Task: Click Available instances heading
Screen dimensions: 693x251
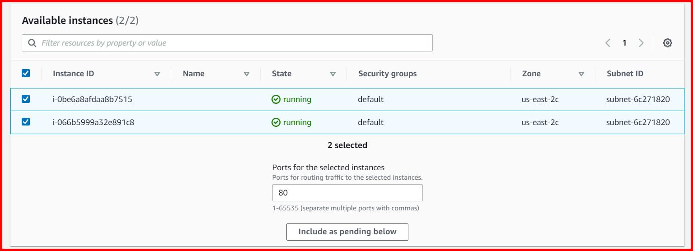Action: coord(67,20)
